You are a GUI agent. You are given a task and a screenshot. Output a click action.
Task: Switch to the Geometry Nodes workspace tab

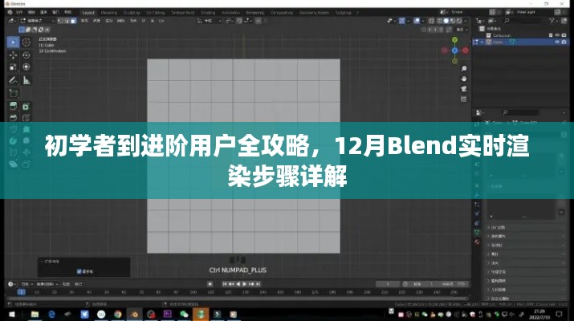click(x=314, y=13)
